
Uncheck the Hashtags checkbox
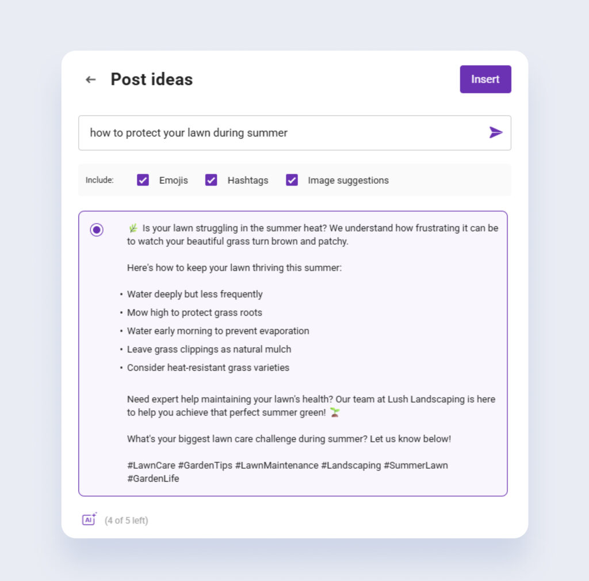pos(211,180)
